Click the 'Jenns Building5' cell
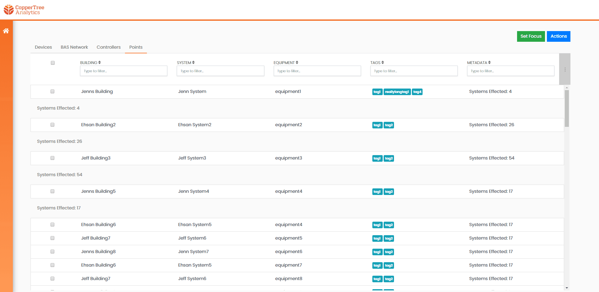This screenshot has height=292, width=599. tap(98, 191)
